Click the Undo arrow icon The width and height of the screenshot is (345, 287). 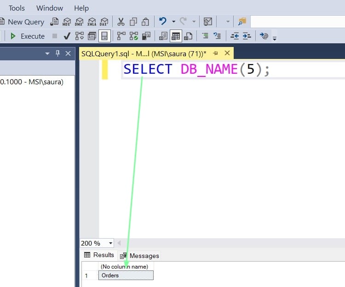click(x=163, y=21)
